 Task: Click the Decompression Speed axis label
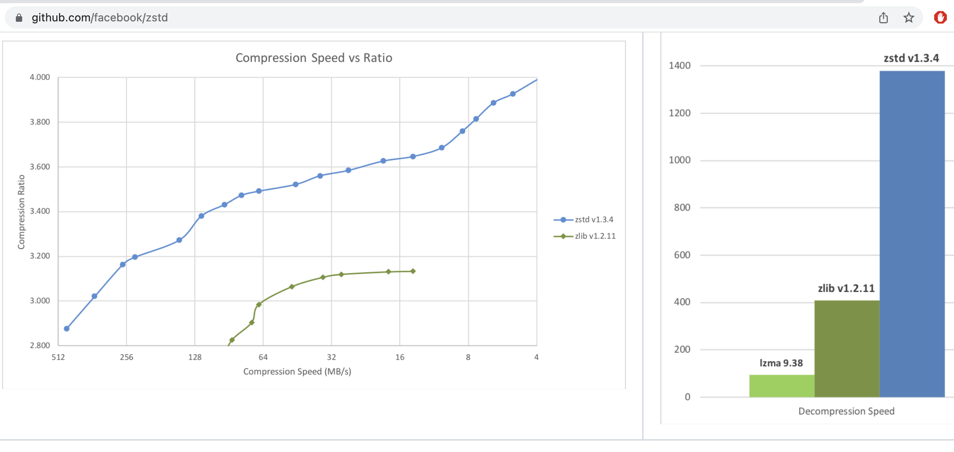[x=846, y=411]
